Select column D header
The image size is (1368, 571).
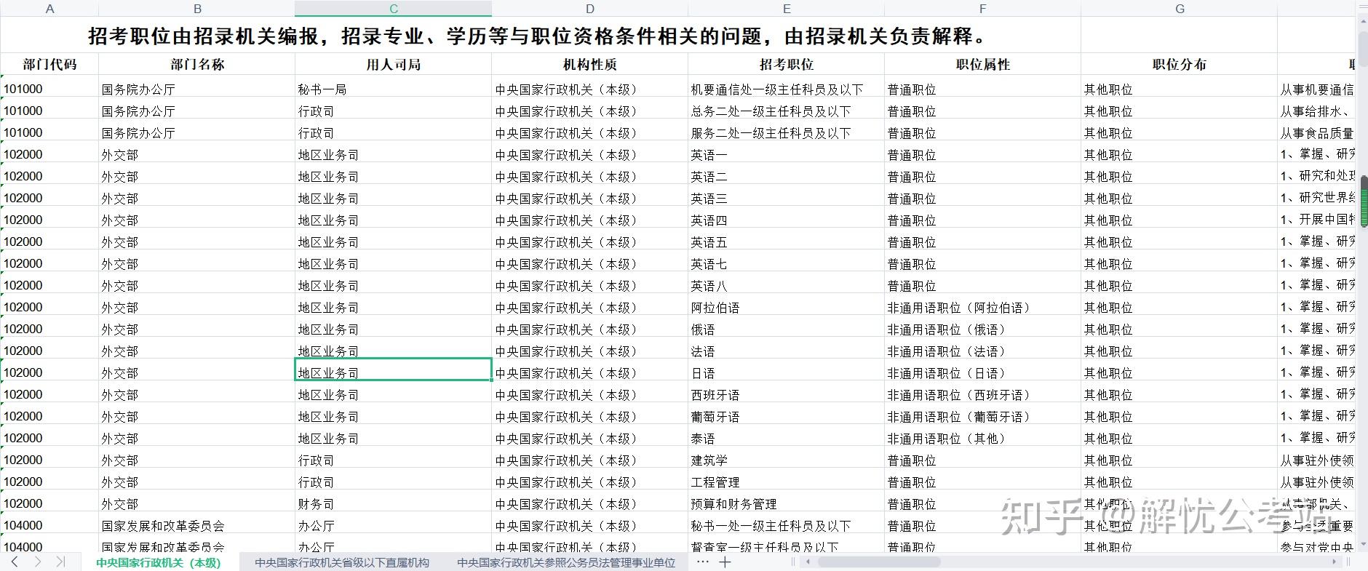[x=590, y=9]
